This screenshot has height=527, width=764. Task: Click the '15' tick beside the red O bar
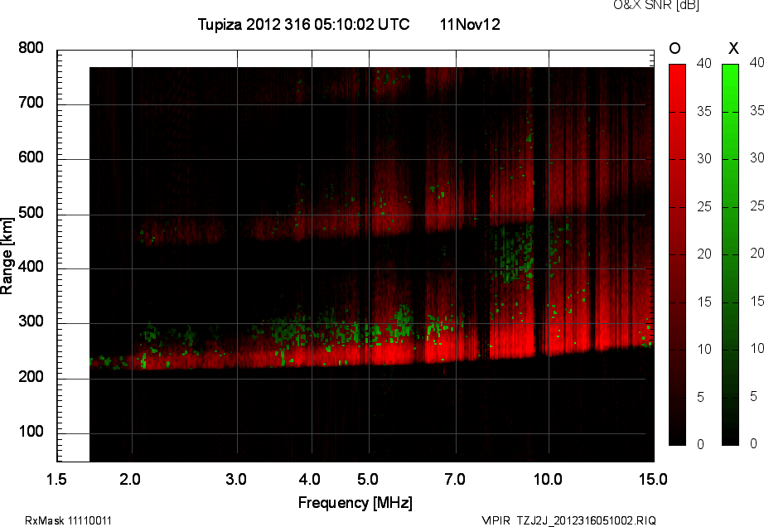pos(704,302)
